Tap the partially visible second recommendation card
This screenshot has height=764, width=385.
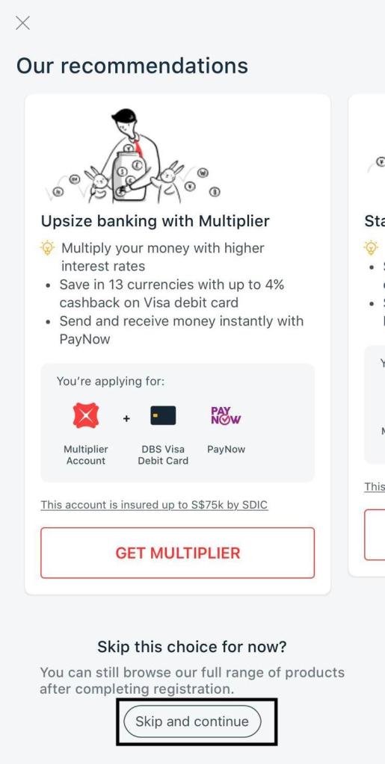367,335
